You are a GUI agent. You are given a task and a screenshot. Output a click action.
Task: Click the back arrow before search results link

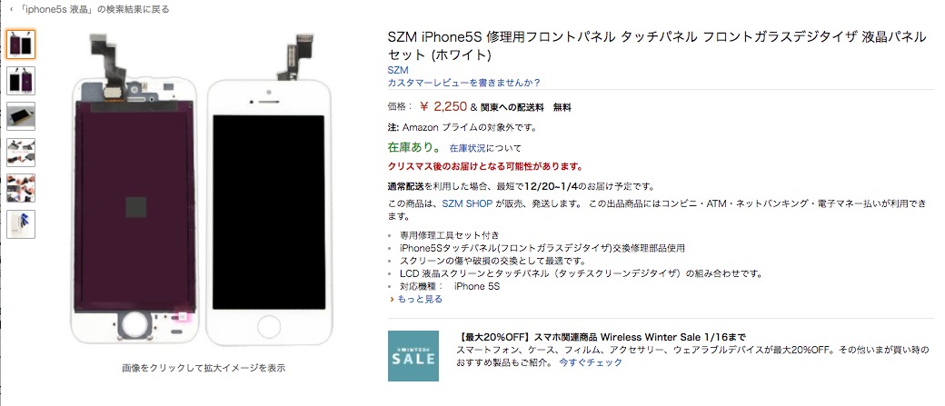(12, 9)
